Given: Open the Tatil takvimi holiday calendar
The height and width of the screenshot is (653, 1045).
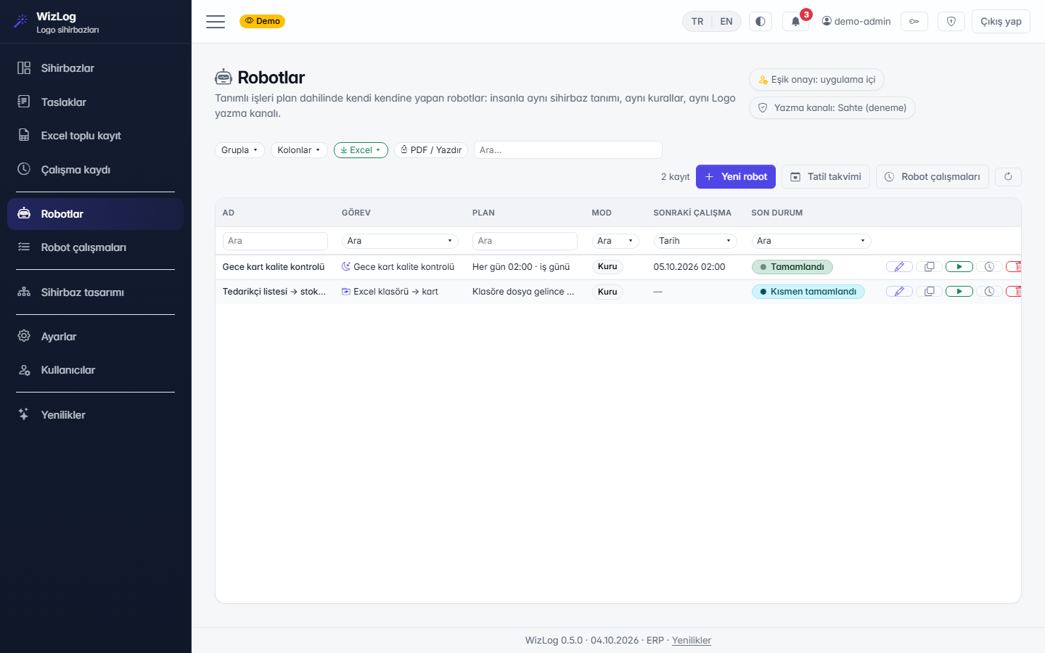Looking at the screenshot, I should [826, 176].
